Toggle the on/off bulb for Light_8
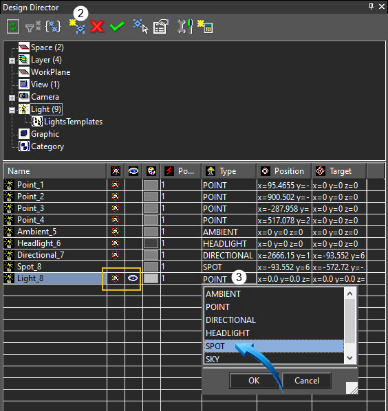Screen dimensions: 388x411 point(115,278)
